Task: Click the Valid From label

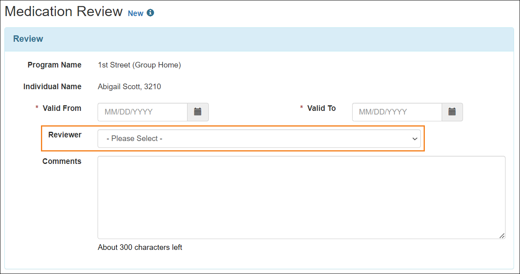Action: [x=62, y=108]
